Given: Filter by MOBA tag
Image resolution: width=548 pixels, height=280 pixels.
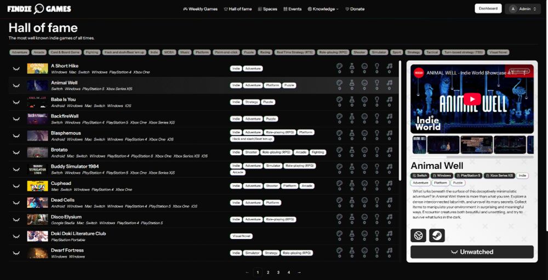Looking at the screenshot, I should [x=168, y=52].
